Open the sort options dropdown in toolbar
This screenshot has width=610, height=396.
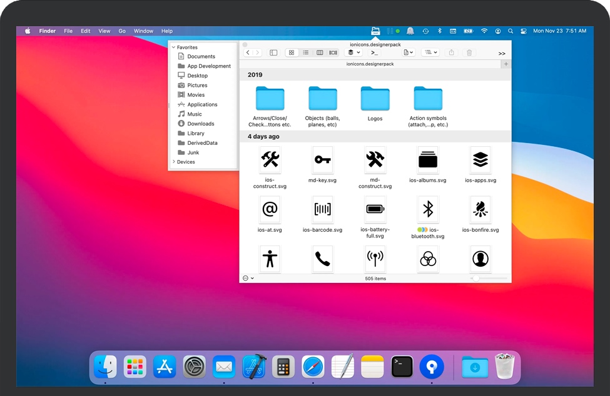430,53
